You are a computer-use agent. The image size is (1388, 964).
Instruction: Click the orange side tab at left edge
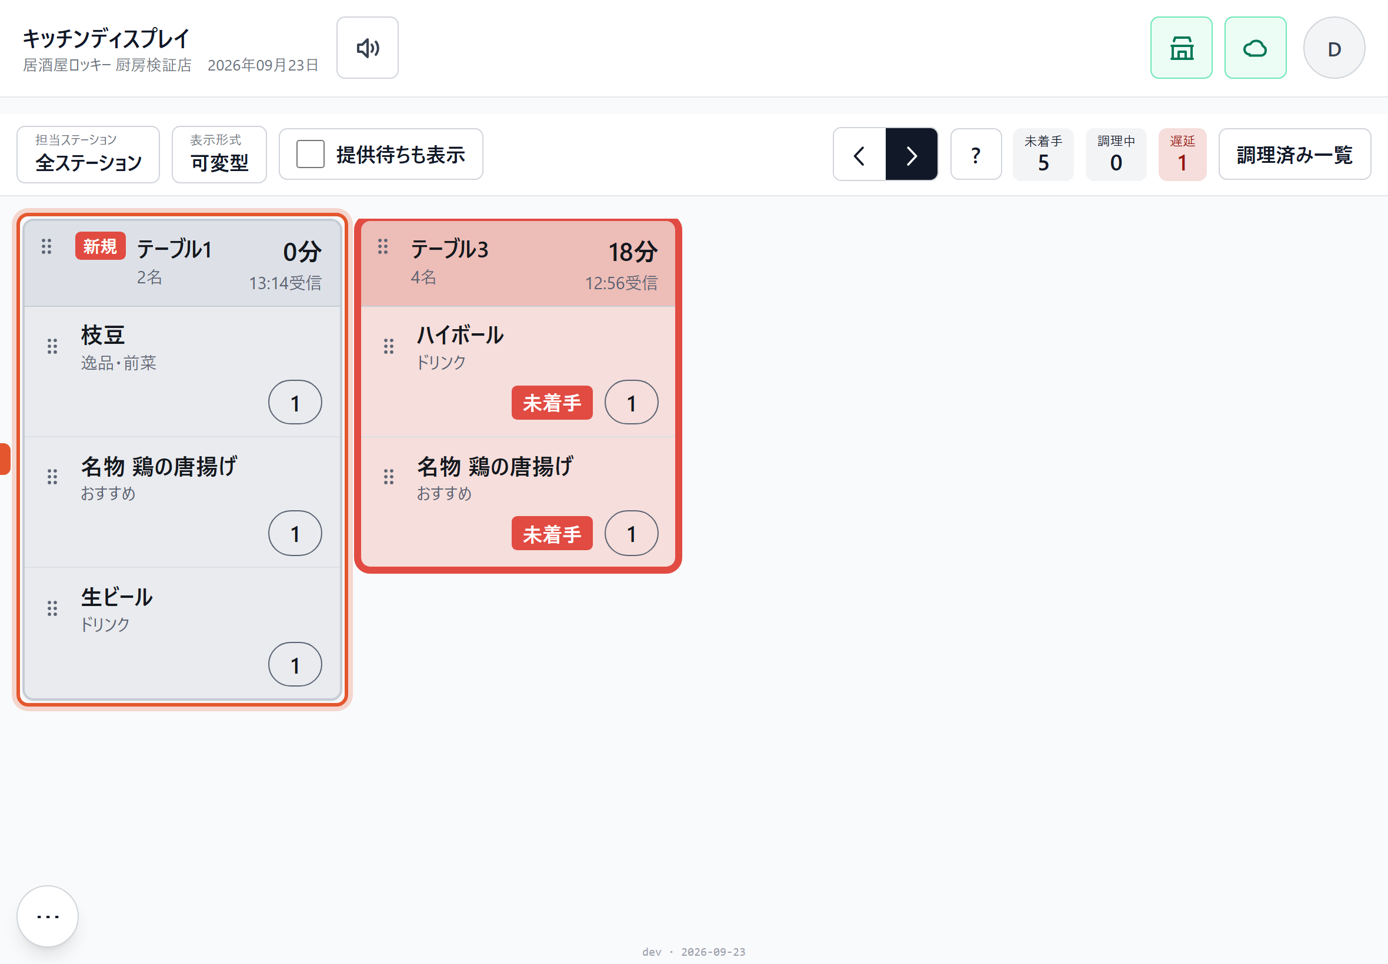(5, 459)
